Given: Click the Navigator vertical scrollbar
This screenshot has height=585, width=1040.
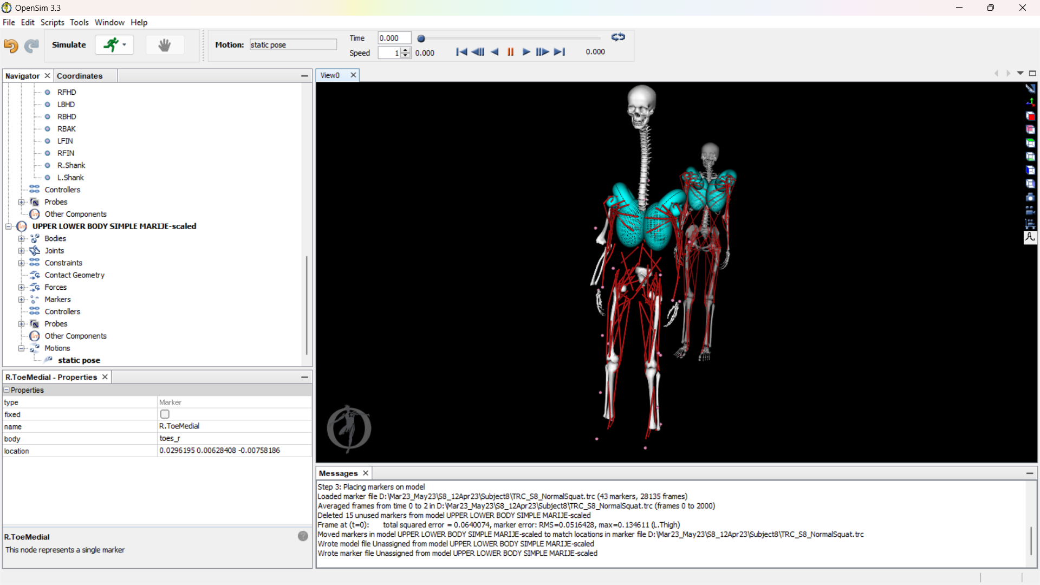Looking at the screenshot, I should coord(307,305).
